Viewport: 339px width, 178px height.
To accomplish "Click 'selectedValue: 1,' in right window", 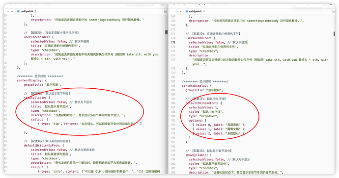I will click(204, 107).
